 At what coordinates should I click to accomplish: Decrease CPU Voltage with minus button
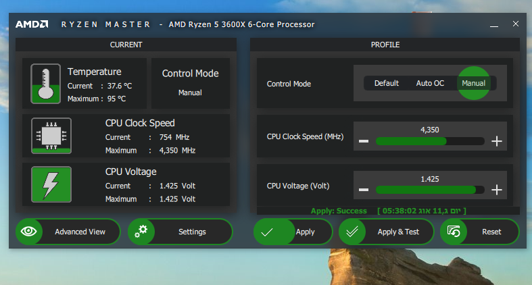click(x=364, y=190)
